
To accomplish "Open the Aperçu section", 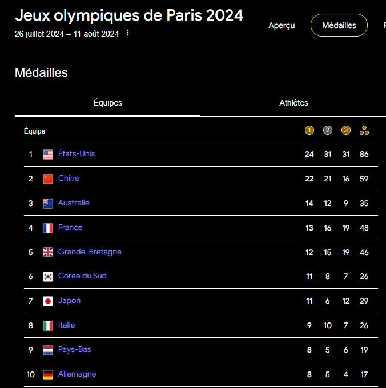I will coord(282,25).
